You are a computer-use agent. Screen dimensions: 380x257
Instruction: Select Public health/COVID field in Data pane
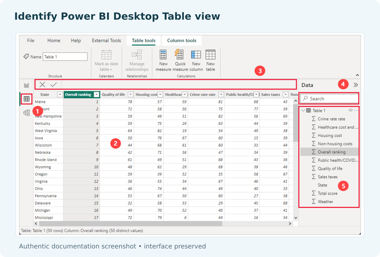[329, 160]
